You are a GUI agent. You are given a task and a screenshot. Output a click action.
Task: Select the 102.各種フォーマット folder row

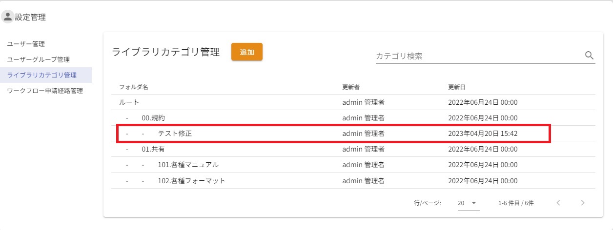(x=191, y=180)
